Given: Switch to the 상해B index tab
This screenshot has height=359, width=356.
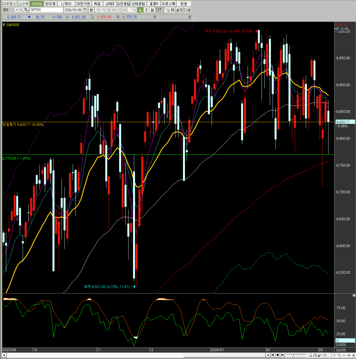Looking at the screenshot, I should click(109, 4).
